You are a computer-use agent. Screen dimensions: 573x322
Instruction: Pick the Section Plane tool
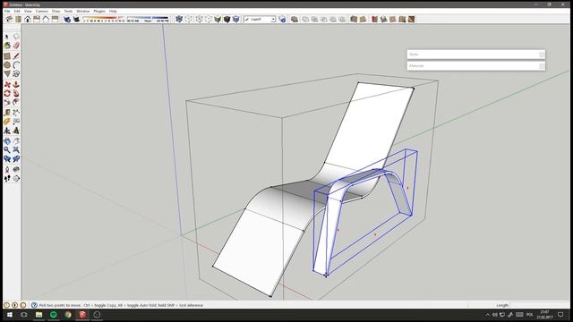coord(16,178)
